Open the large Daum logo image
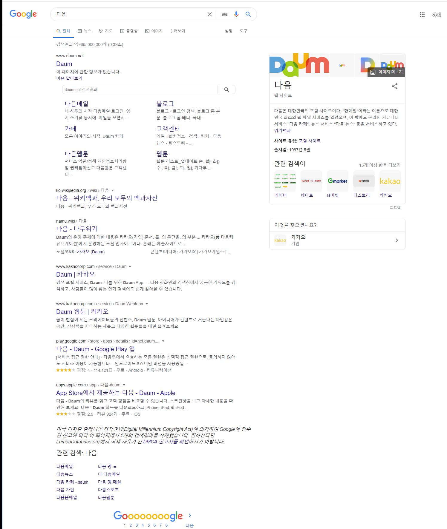The height and width of the screenshot is (529, 447). pyautogui.click(x=299, y=65)
